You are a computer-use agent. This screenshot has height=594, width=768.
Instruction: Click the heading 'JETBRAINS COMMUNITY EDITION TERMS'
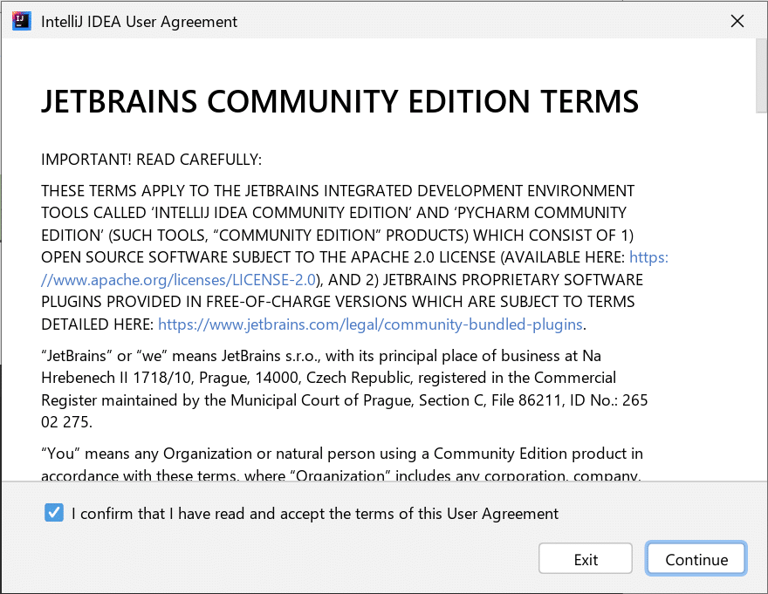pyautogui.click(x=339, y=102)
